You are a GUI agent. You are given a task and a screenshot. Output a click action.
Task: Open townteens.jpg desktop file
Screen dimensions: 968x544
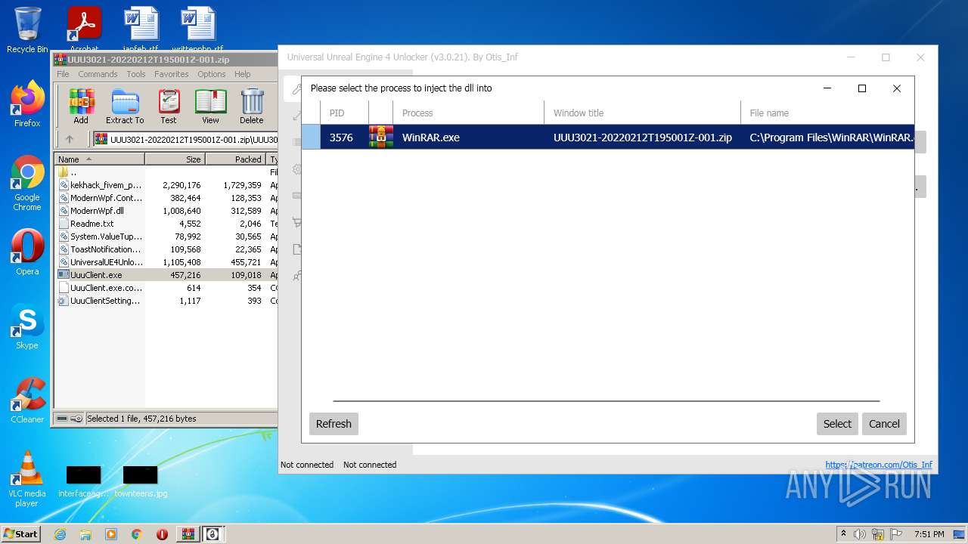(x=141, y=481)
